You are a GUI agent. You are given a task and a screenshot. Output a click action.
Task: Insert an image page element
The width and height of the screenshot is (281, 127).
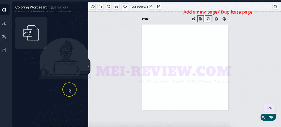coord(31,33)
